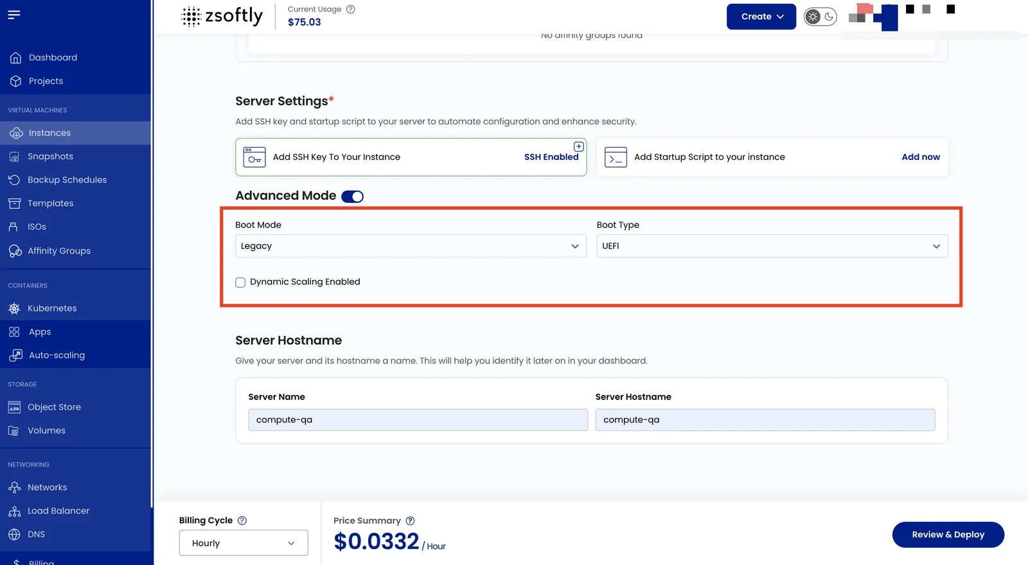This screenshot has height=565, width=1028.
Task: Click the Kubernetes helm icon in sidebar
Action: [14, 308]
